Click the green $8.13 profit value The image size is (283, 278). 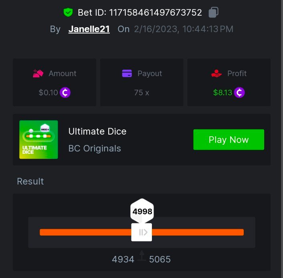[x=222, y=93]
